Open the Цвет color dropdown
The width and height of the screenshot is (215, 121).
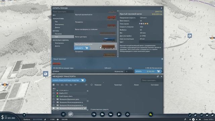tap(151, 42)
